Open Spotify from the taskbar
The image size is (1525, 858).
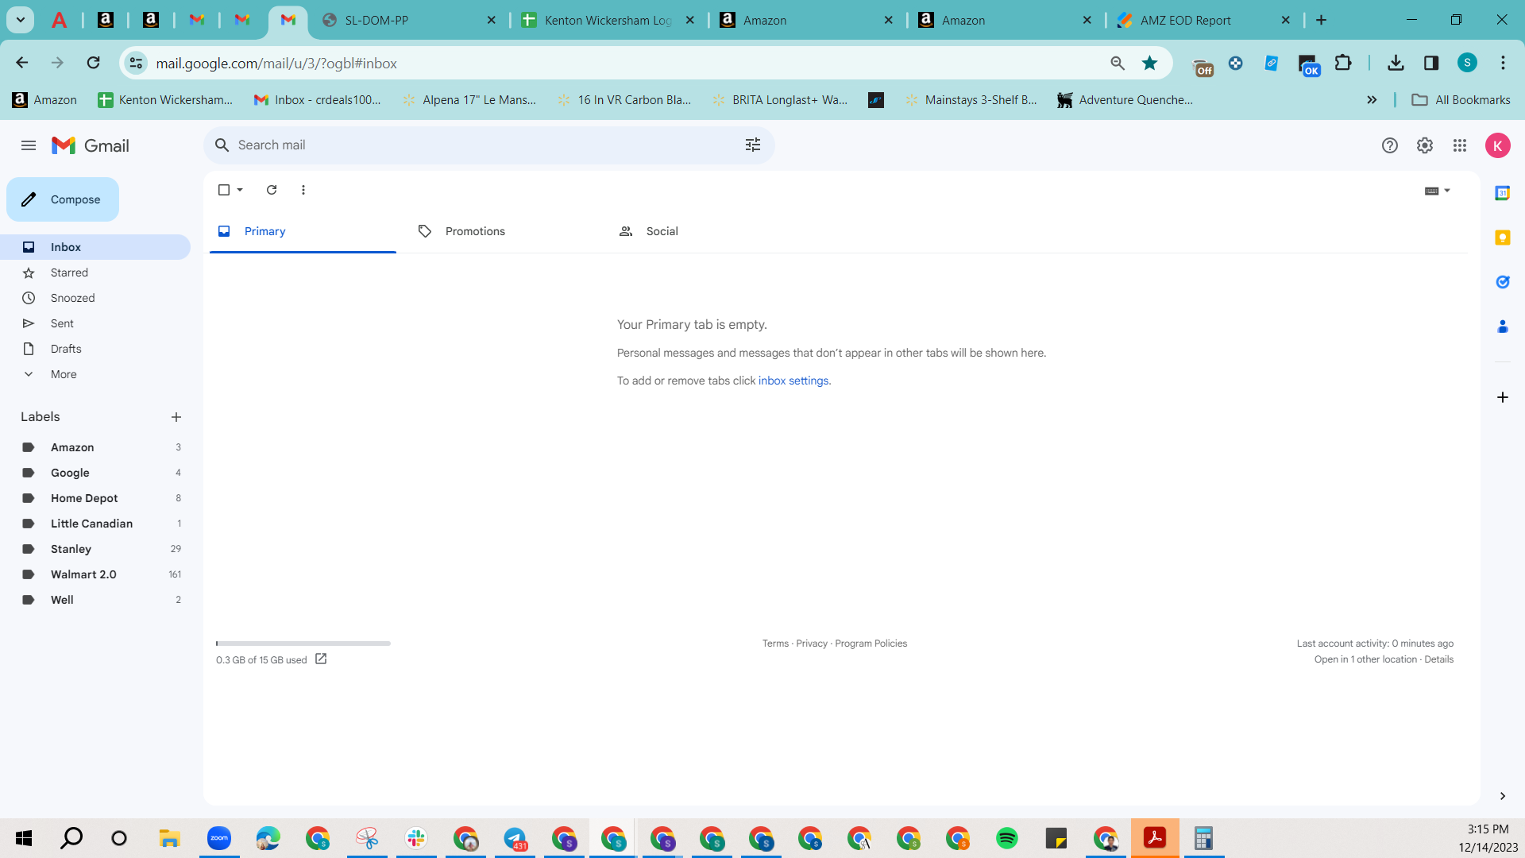tap(1007, 838)
